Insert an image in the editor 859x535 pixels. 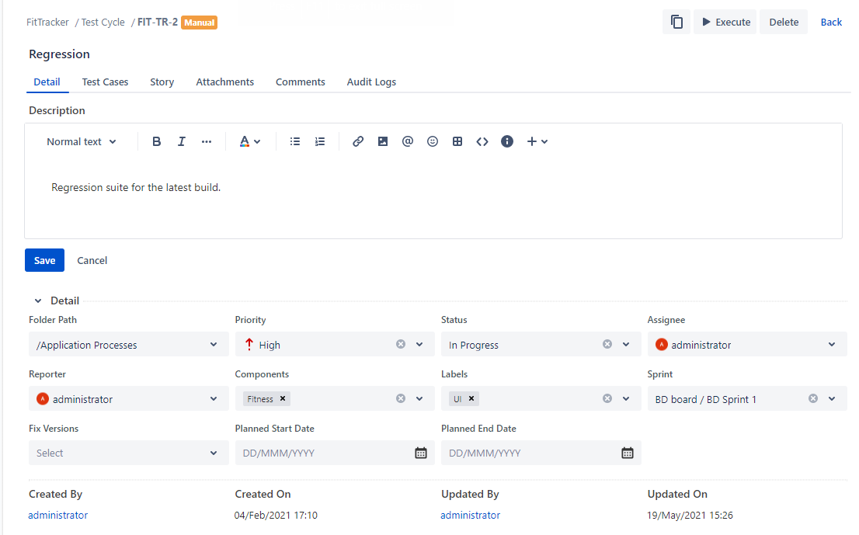pos(382,141)
